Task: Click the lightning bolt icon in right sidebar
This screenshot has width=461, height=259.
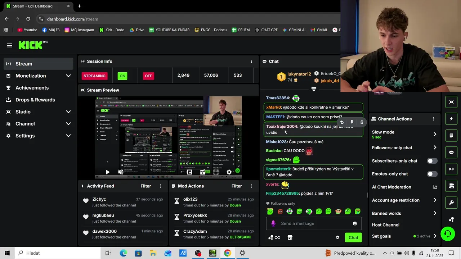Action: point(451,119)
